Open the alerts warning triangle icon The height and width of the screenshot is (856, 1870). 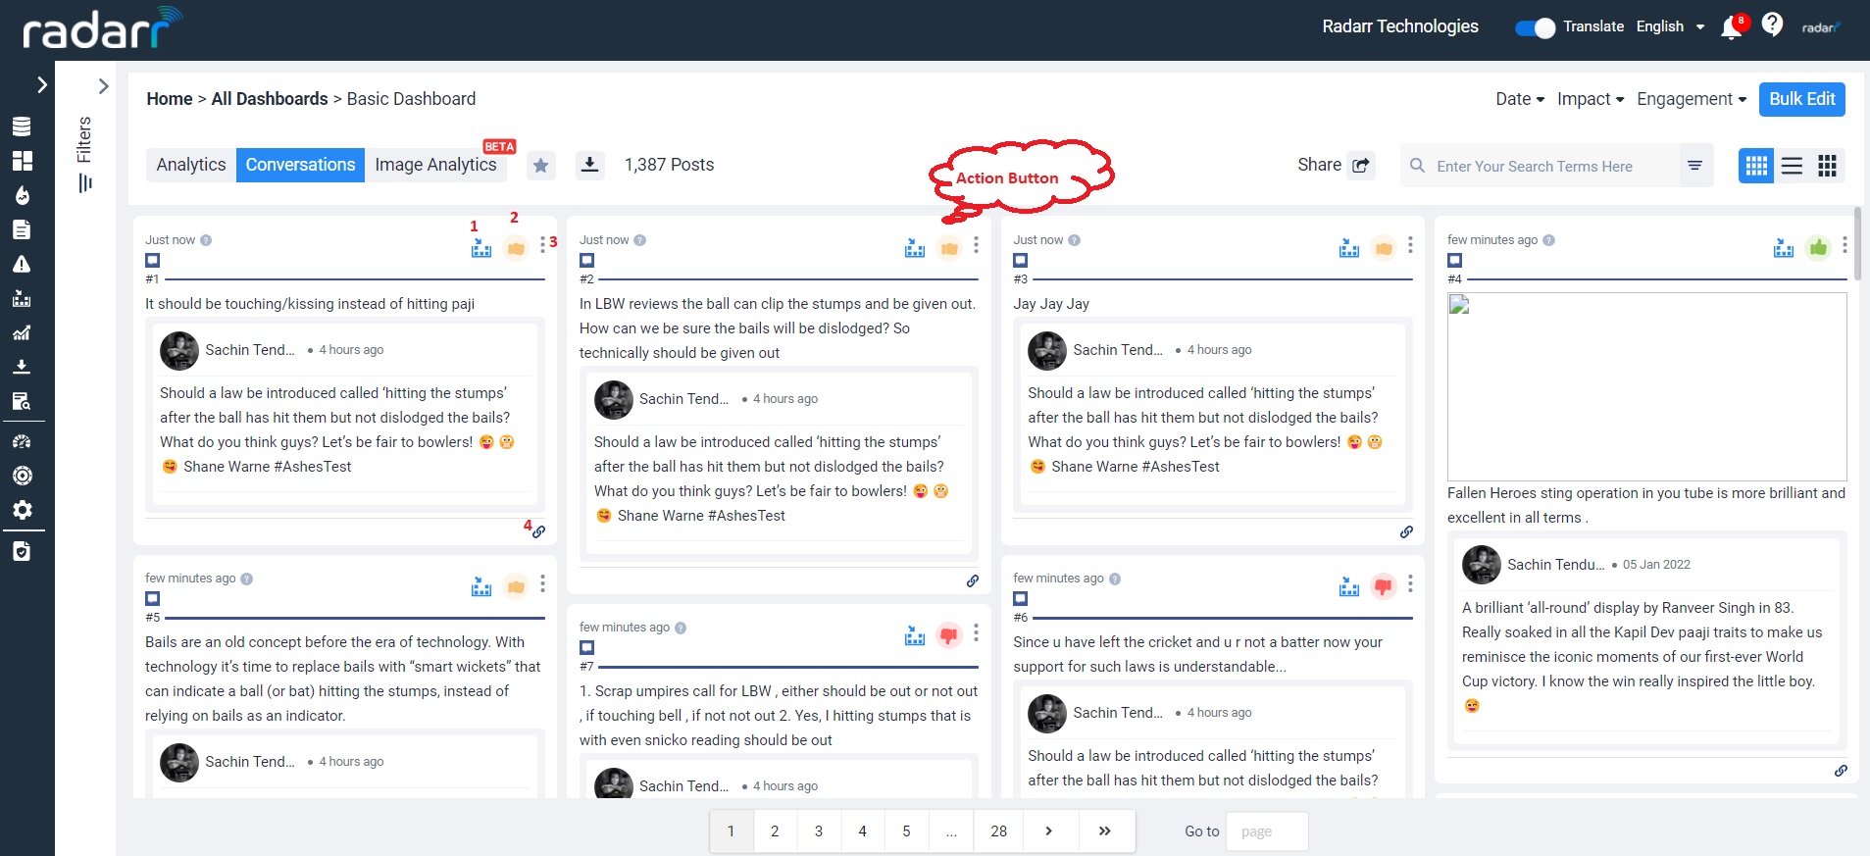pos(22,264)
